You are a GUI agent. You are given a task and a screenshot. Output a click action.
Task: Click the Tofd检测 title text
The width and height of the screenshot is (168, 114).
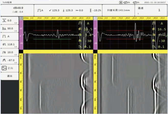point(7,2)
